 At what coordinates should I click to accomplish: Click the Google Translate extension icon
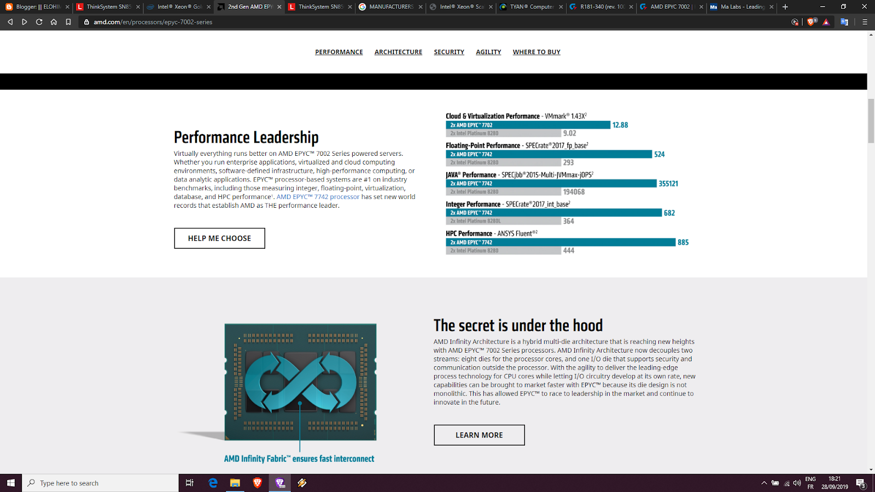pos(844,22)
